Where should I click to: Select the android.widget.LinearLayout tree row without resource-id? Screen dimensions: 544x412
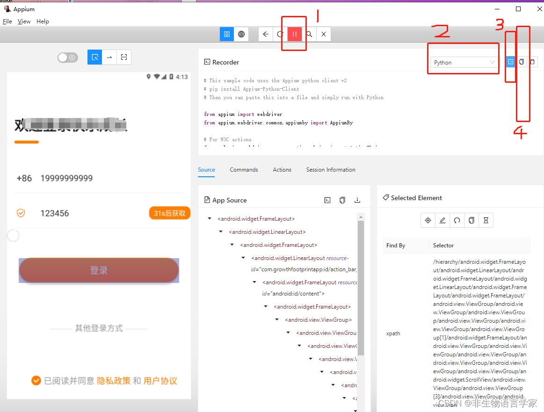(x=267, y=232)
